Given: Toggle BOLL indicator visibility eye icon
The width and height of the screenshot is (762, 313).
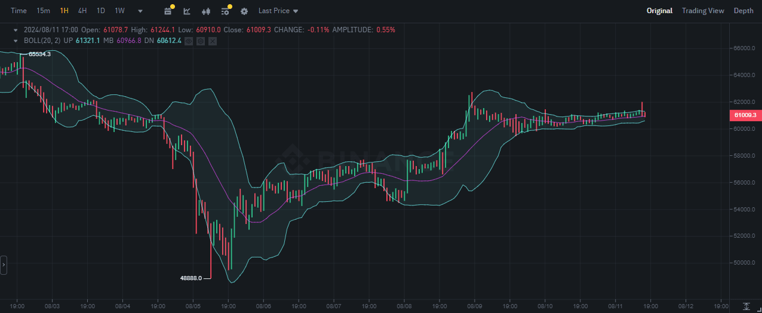Looking at the screenshot, I should click(189, 41).
